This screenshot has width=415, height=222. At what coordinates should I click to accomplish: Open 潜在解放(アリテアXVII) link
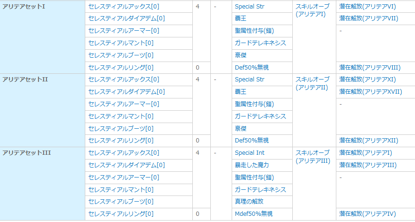[370, 91]
